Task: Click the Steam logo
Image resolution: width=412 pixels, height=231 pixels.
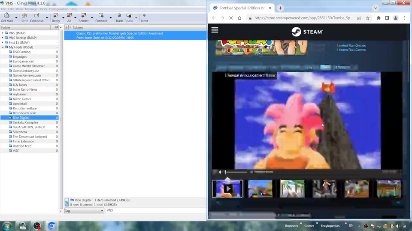Action: pos(307,32)
